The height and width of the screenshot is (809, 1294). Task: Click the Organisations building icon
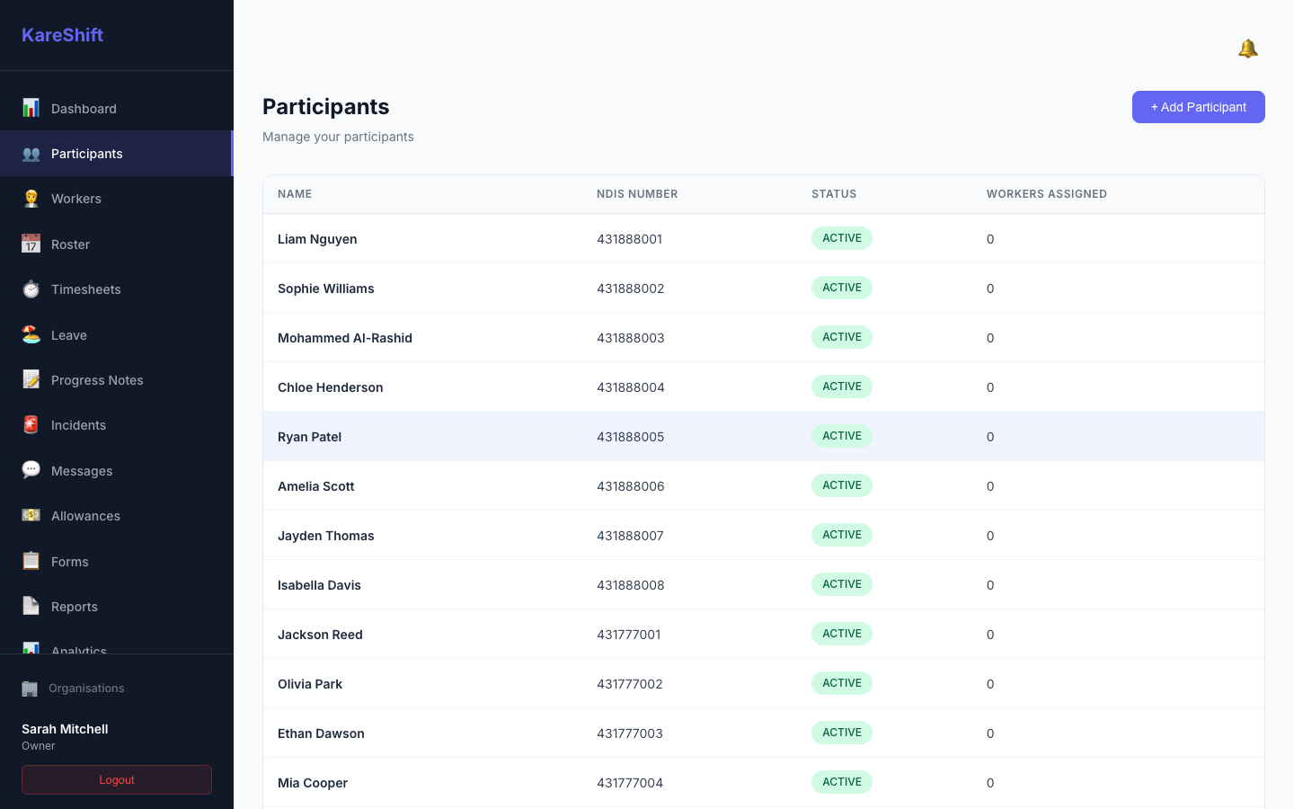tap(30, 689)
